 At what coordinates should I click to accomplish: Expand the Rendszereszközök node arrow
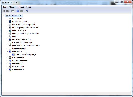[7, 61]
